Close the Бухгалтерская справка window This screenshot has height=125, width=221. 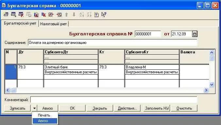point(215,6)
